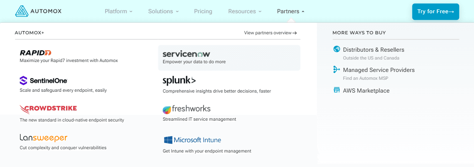Click 'Cut complexity and conquer vulnerabilities'
The width and height of the screenshot is (474, 167).
point(63,148)
